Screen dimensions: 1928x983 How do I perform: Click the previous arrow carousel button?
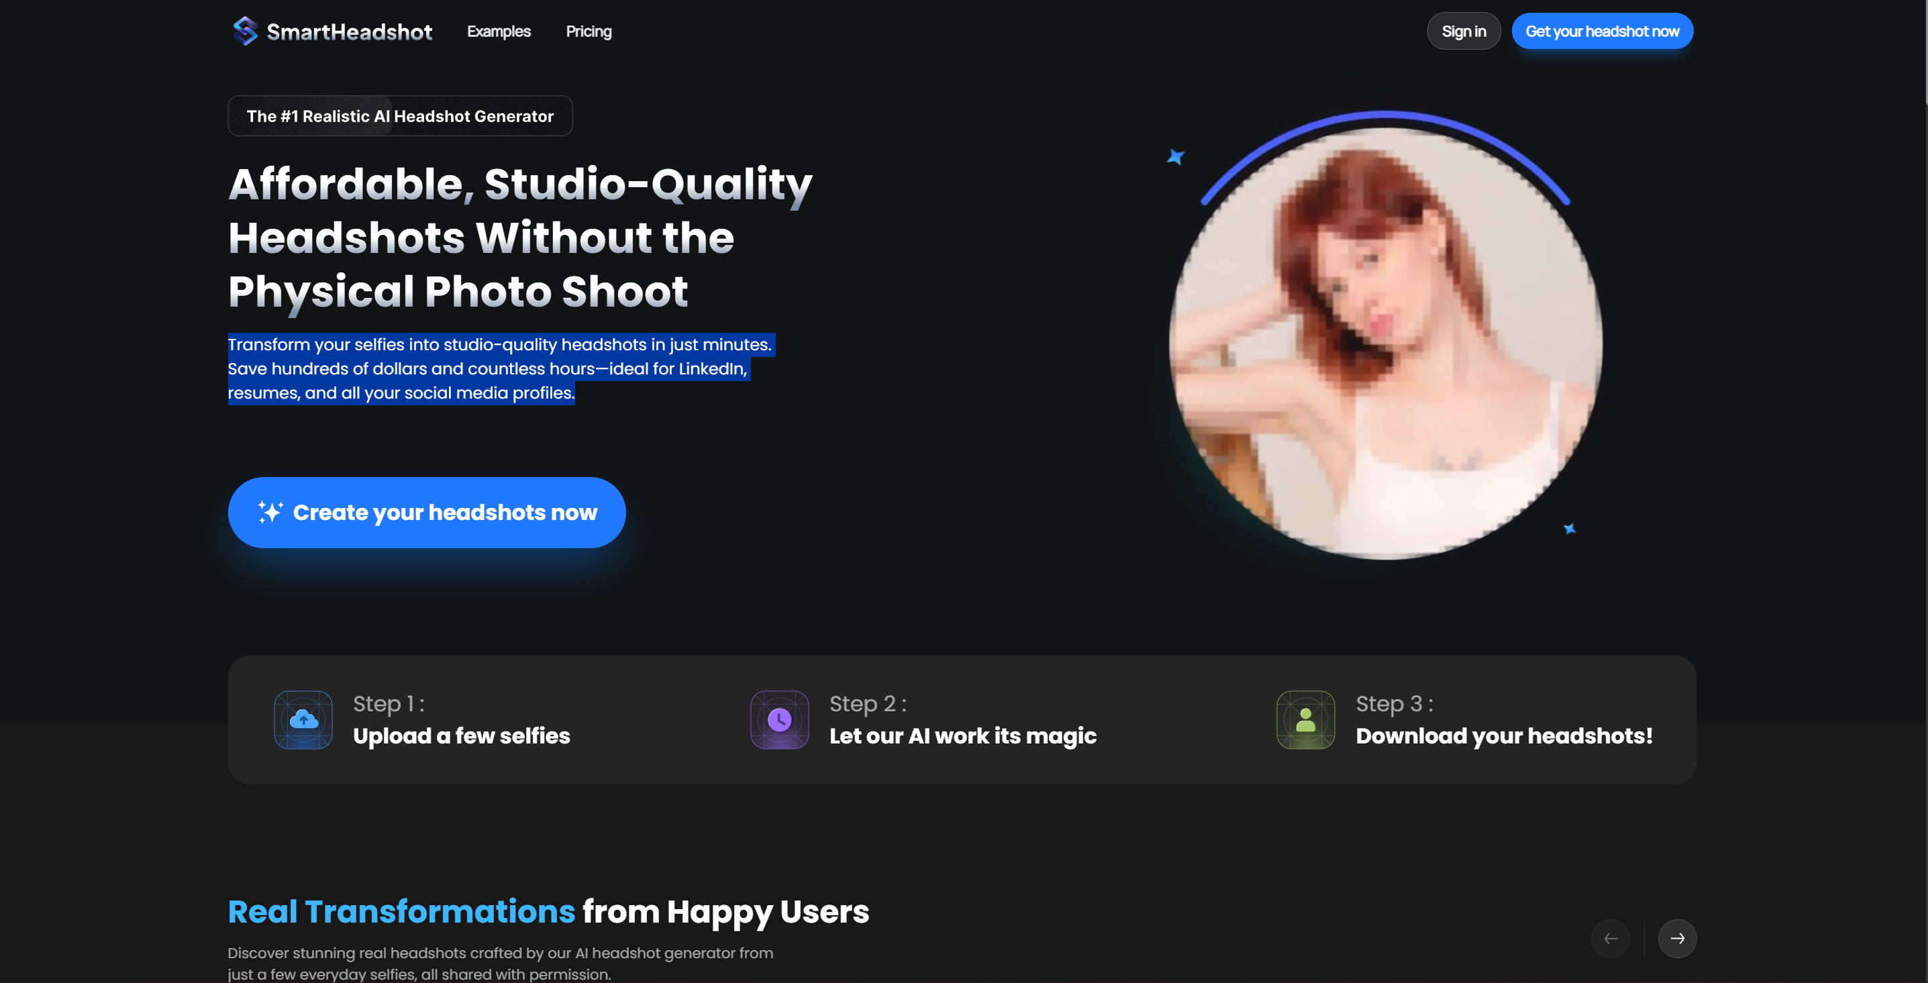(x=1611, y=938)
